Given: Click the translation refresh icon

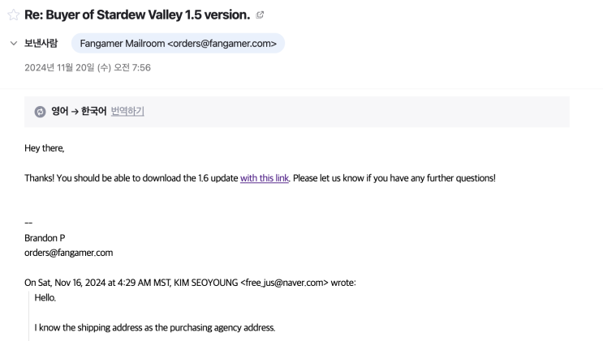Looking at the screenshot, I should click(40, 112).
